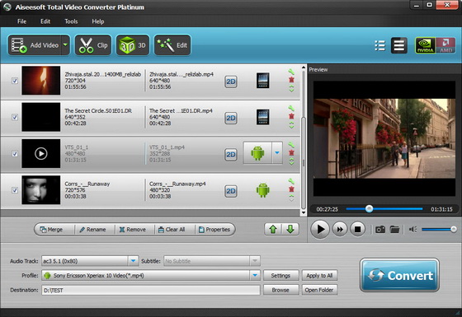Open settings wrench for Corrs Runaway

(x=291, y=181)
